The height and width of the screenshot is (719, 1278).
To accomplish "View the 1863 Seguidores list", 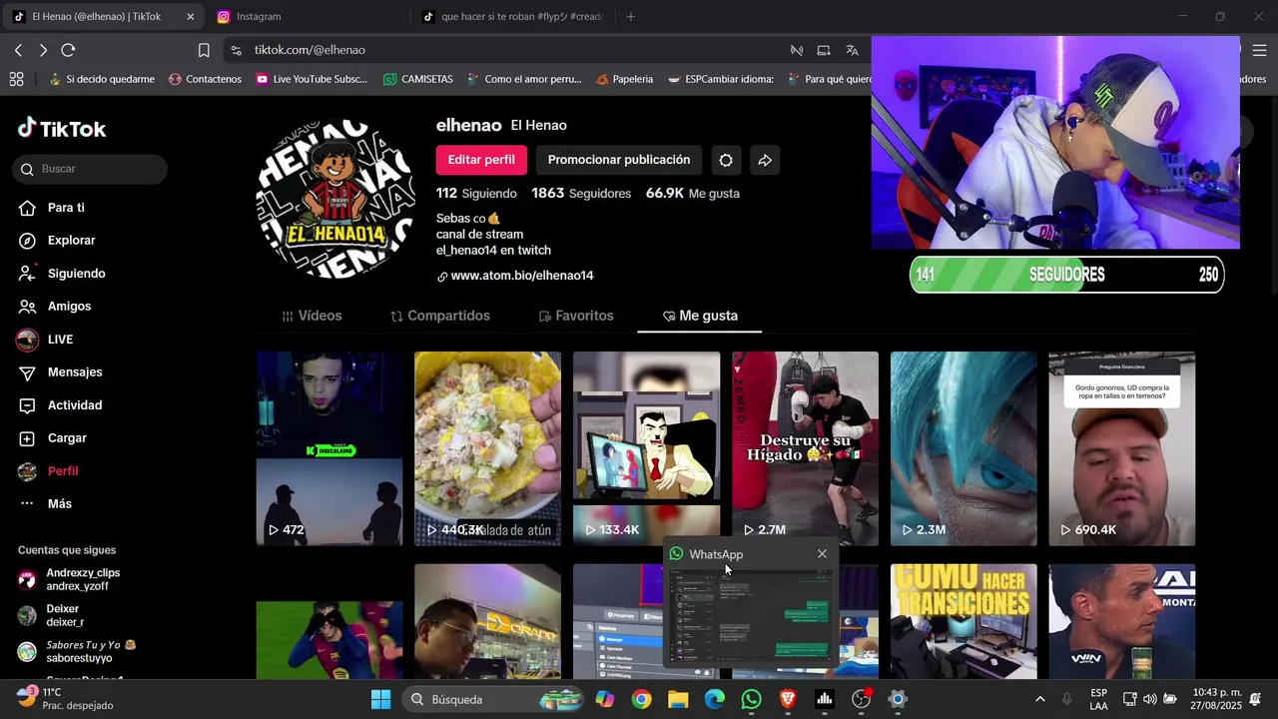I will click(581, 193).
